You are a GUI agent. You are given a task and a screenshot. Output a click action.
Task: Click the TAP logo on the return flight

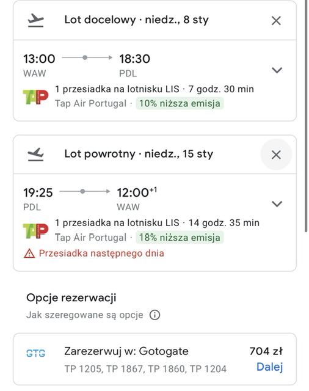[35, 231]
